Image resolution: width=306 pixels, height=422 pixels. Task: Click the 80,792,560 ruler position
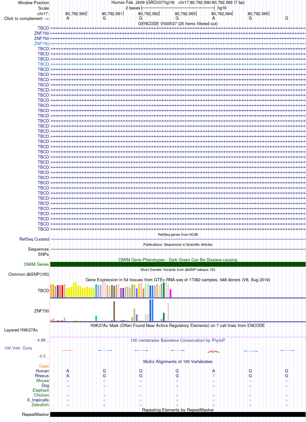76,14
